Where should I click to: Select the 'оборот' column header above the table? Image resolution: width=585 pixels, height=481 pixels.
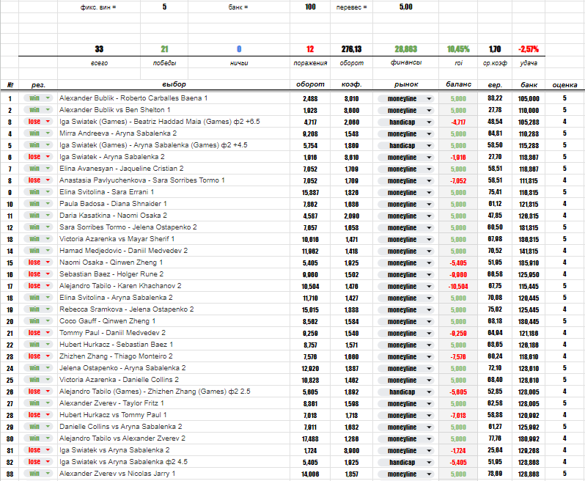pos(310,84)
